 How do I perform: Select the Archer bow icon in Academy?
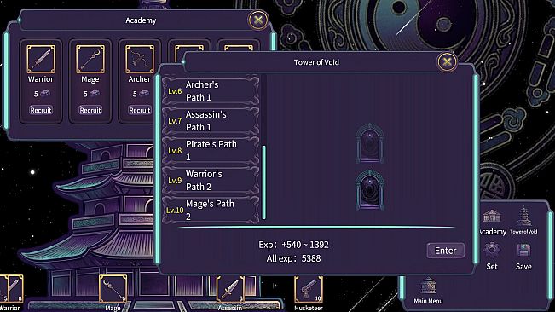[x=140, y=59]
